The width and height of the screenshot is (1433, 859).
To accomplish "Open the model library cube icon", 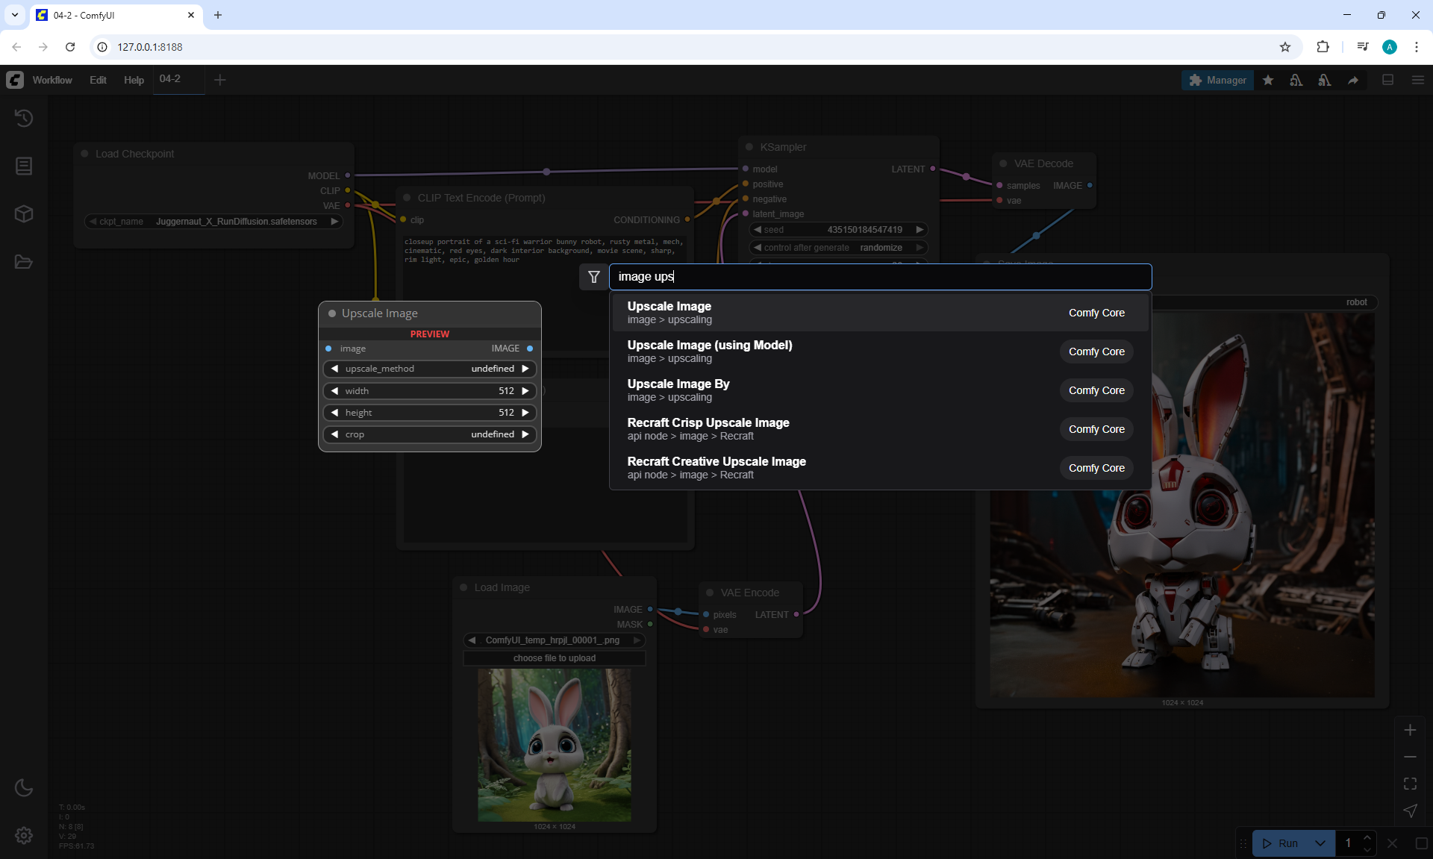I will pyautogui.click(x=24, y=214).
